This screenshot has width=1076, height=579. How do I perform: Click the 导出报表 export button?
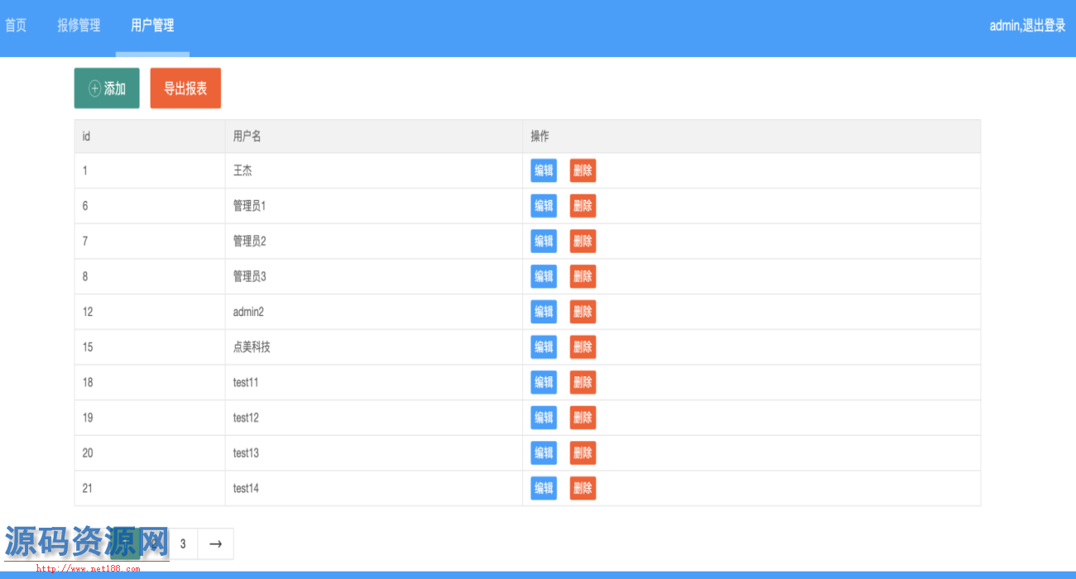[x=185, y=89]
